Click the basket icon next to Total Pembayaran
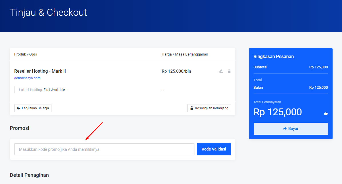 coord(325,114)
